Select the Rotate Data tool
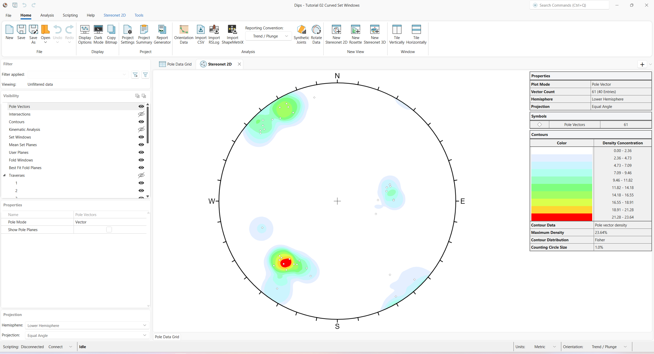 (x=316, y=34)
